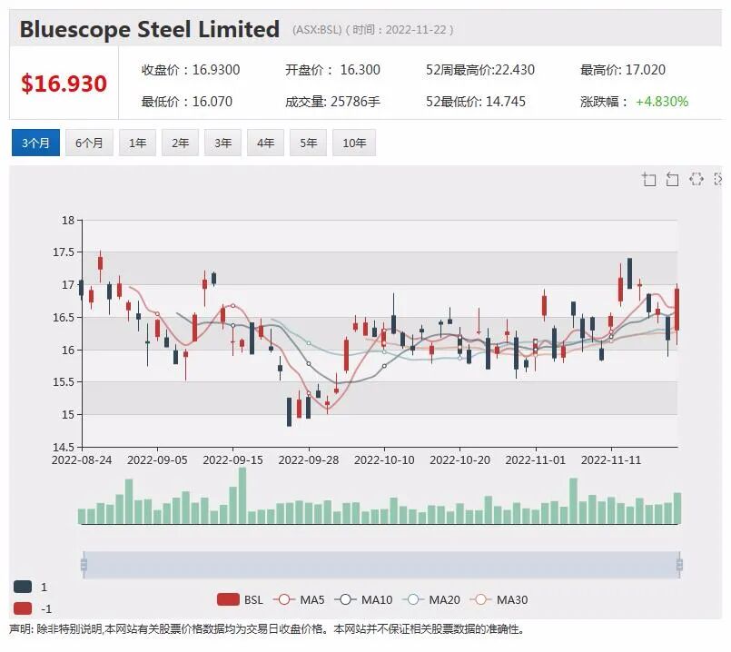Click the 14.5 y-axis price label

(x=64, y=447)
